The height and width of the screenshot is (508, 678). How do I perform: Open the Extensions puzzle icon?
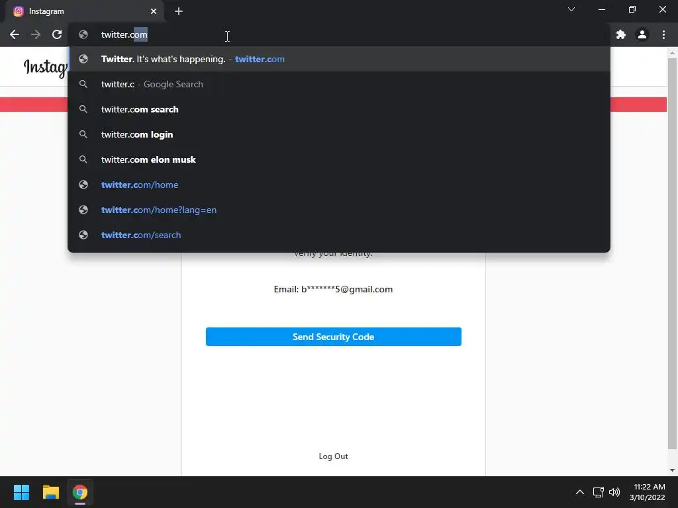tap(621, 34)
